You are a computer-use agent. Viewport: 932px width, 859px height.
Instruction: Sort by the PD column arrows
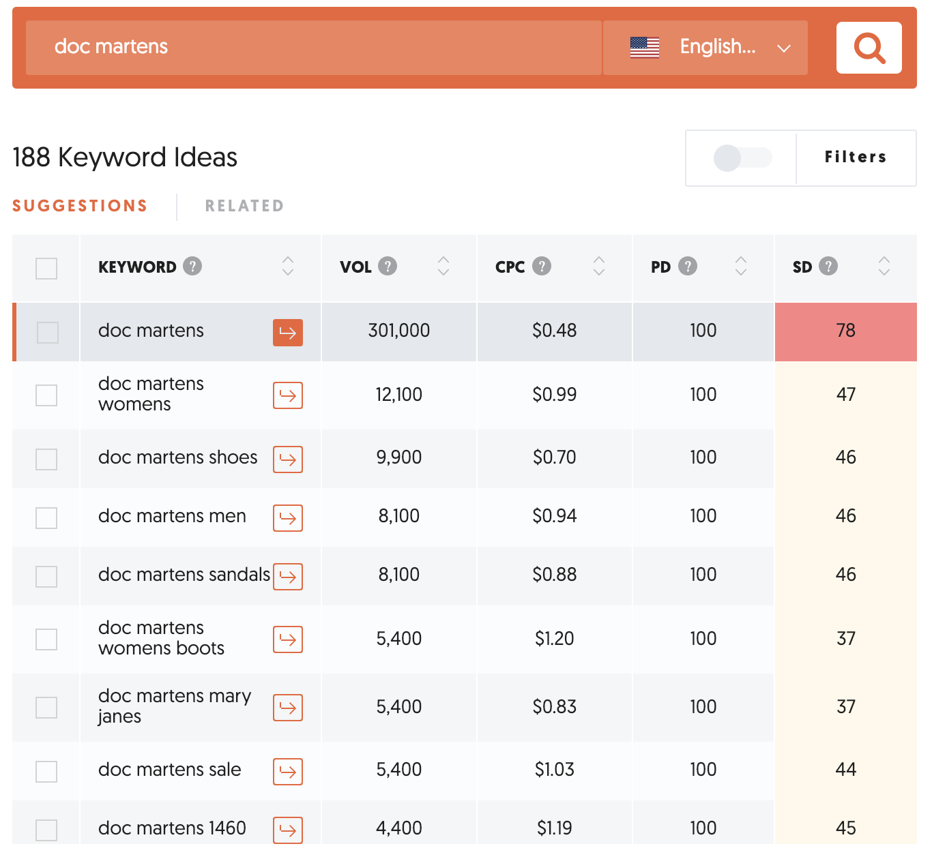pos(741,266)
